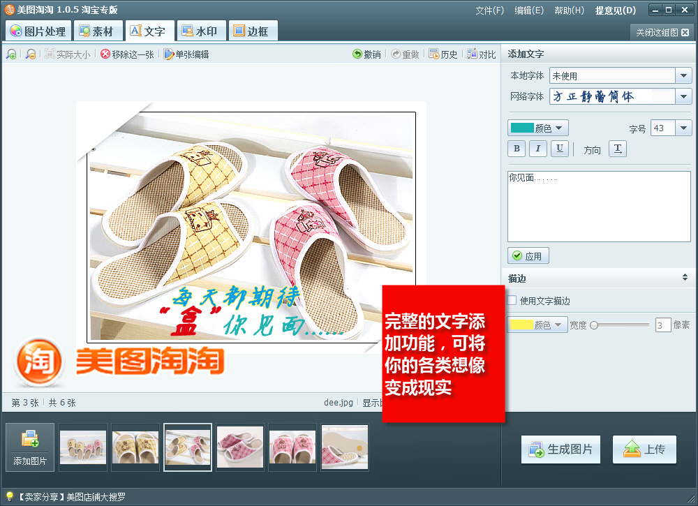Click the 重做 redo icon
The width and height of the screenshot is (698, 506).
405,54
